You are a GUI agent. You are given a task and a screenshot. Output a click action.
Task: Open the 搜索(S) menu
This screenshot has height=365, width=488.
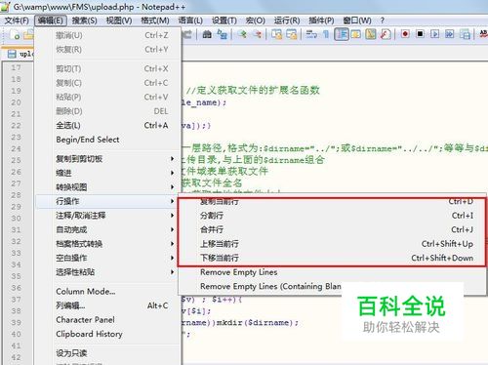[x=84, y=20]
